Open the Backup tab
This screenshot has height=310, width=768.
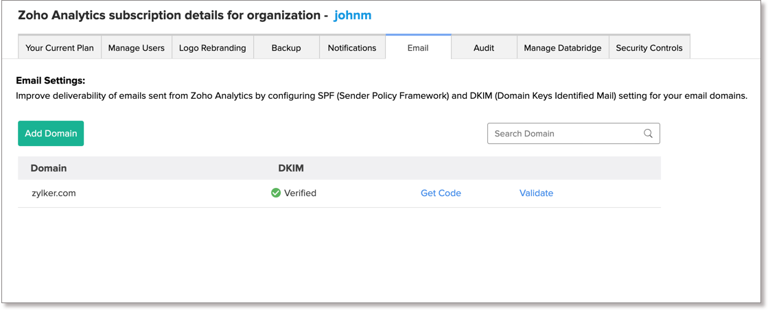point(286,48)
